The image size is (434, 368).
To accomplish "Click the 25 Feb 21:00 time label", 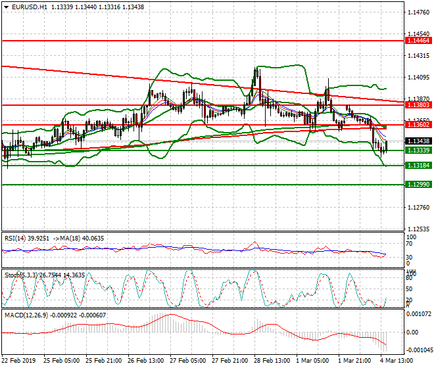I will (x=103, y=361).
